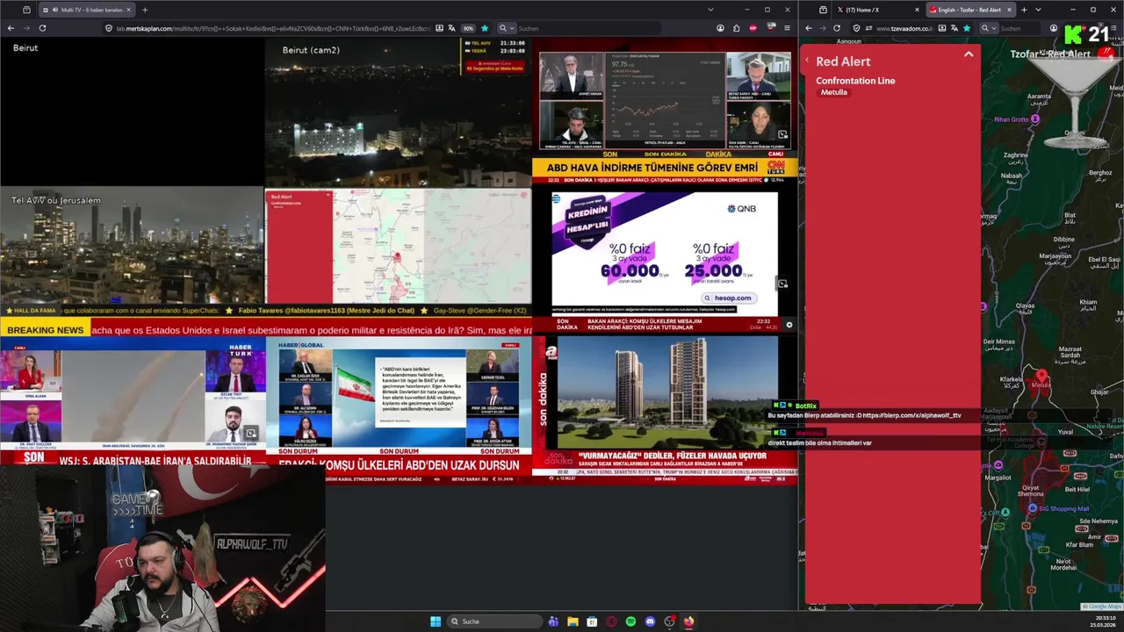
Task: Open a new tab in Multi TV window
Action: tap(145, 10)
